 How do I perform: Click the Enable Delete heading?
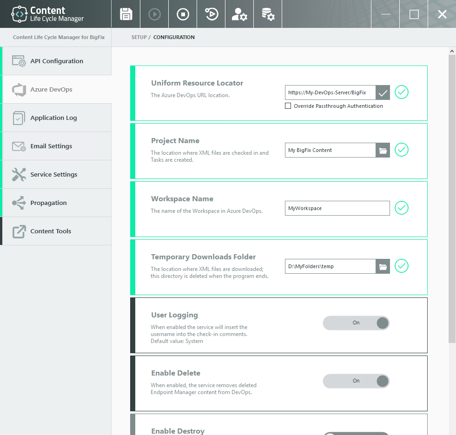[x=176, y=373]
